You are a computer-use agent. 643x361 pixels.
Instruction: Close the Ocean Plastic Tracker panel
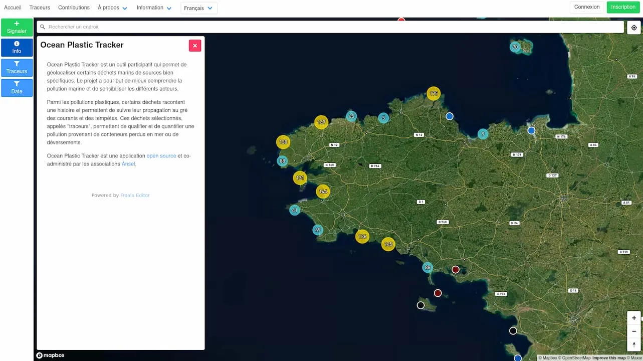[x=195, y=46]
